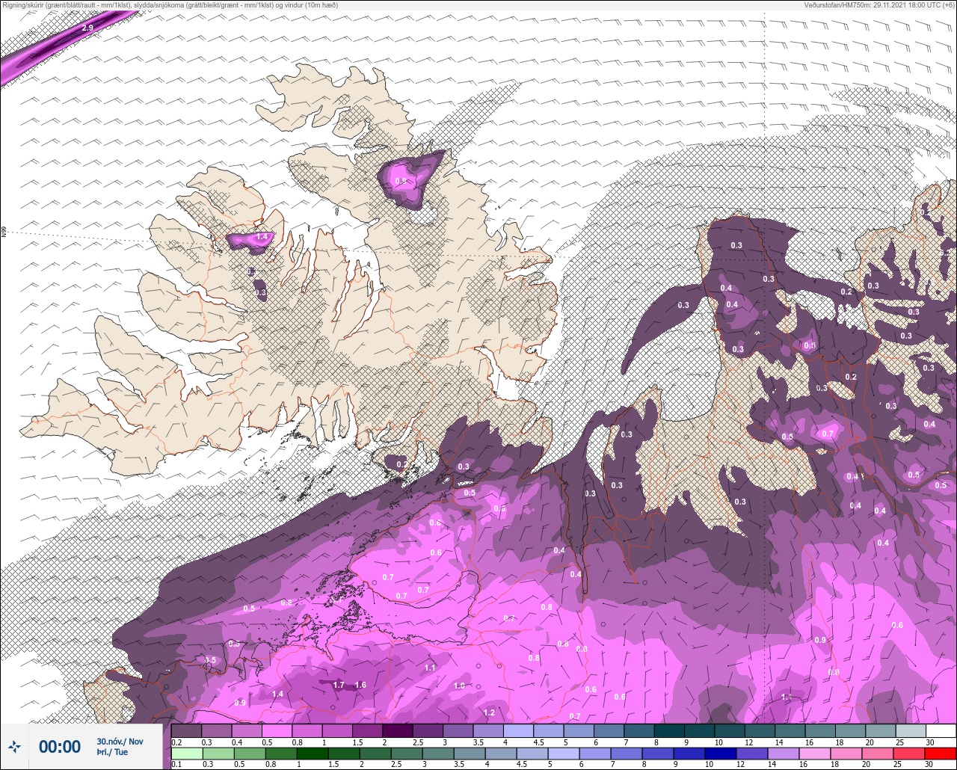Viewport: 957px width, 770px height.
Task: Select the pale green swatch at 0.1 in the lower scale
Action: pos(186,753)
